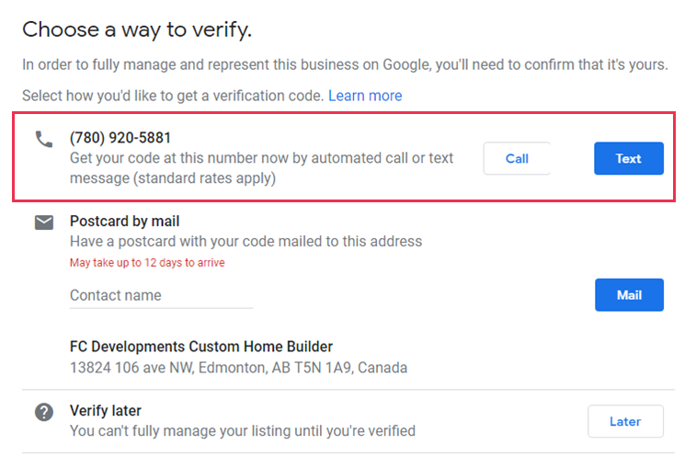685x468 pixels.
Task: Click the postcard mailed to address description
Action: (245, 241)
